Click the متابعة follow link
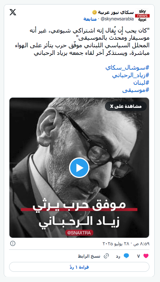Screen dimensions: 160x282 90,19
